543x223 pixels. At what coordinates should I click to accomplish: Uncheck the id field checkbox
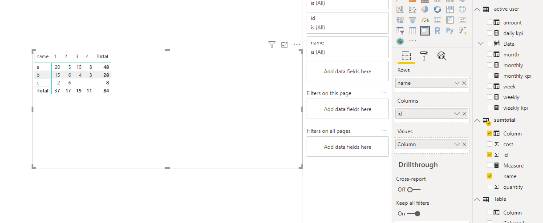click(x=490, y=155)
